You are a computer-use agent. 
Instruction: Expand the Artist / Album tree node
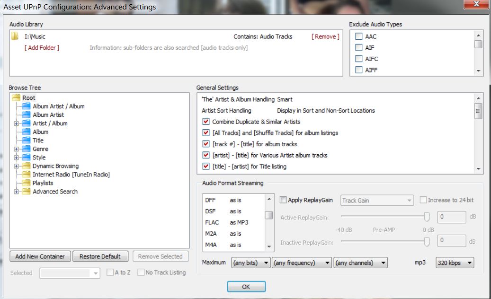(x=17, y=123)
